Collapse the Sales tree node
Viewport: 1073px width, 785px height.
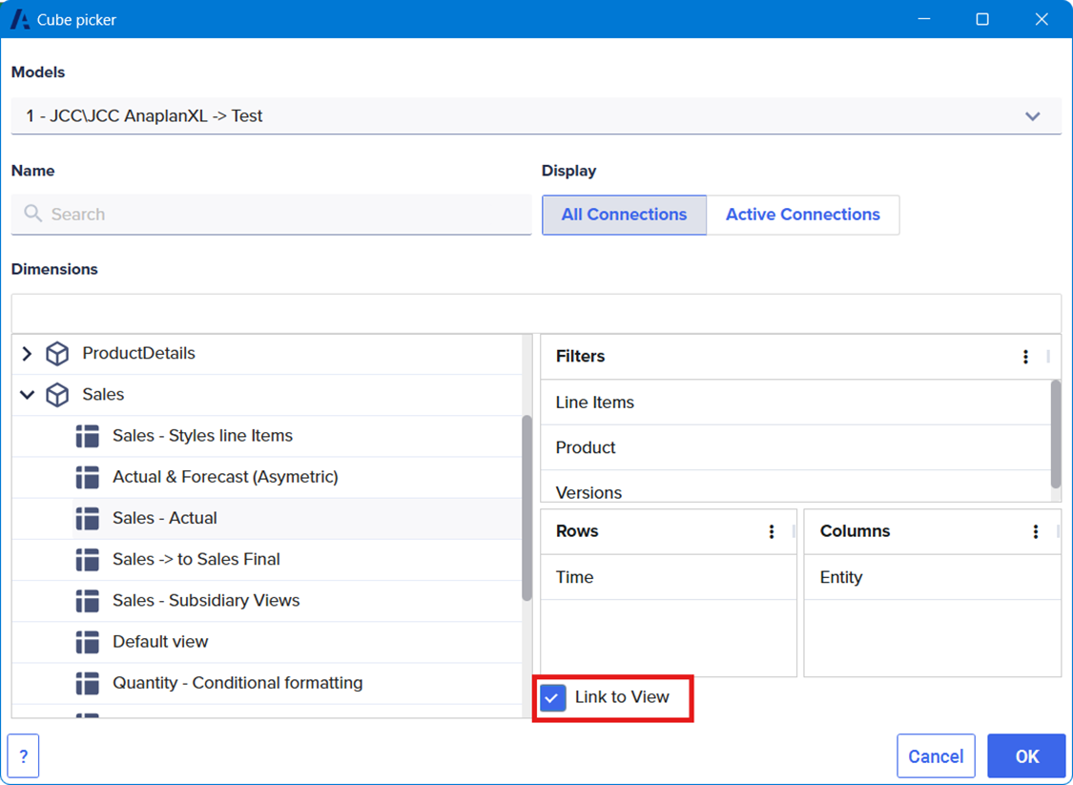point(27,395)
